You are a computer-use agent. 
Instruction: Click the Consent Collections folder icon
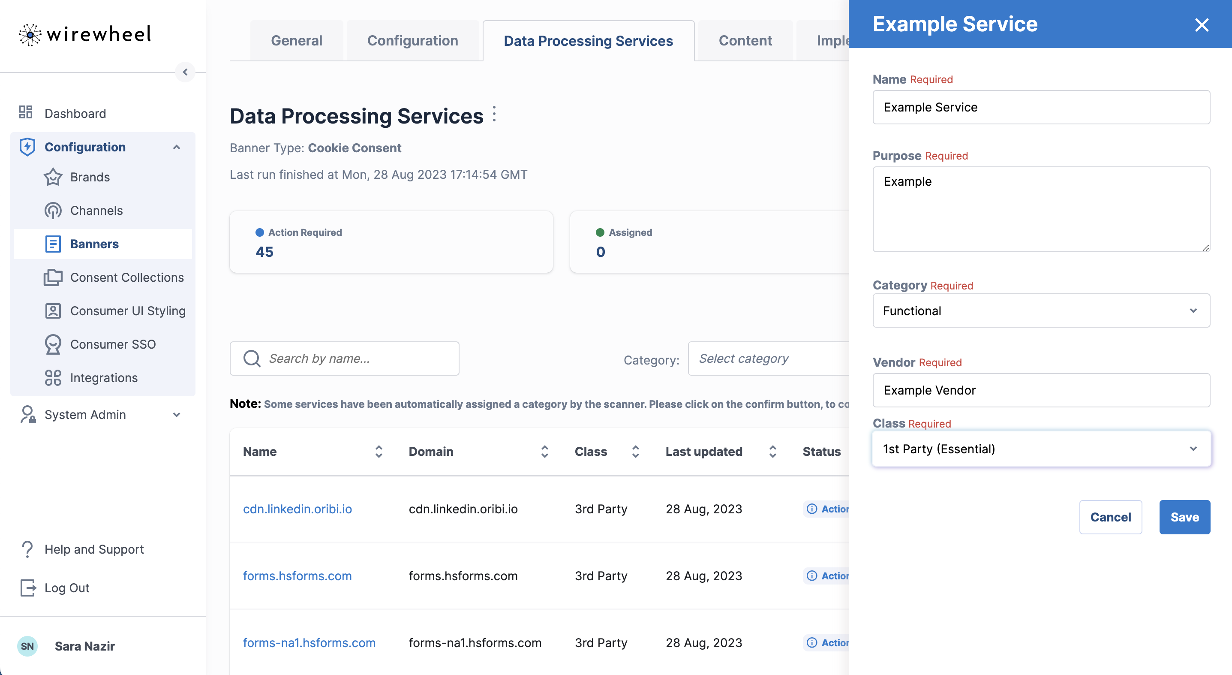pyautogui.click(x=53, y=277)
